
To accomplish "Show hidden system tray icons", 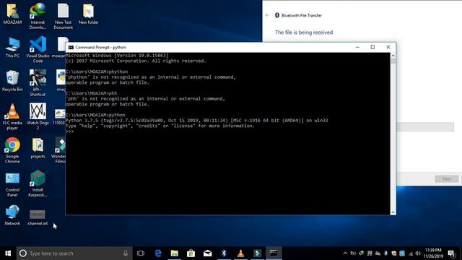I will 345,253.
